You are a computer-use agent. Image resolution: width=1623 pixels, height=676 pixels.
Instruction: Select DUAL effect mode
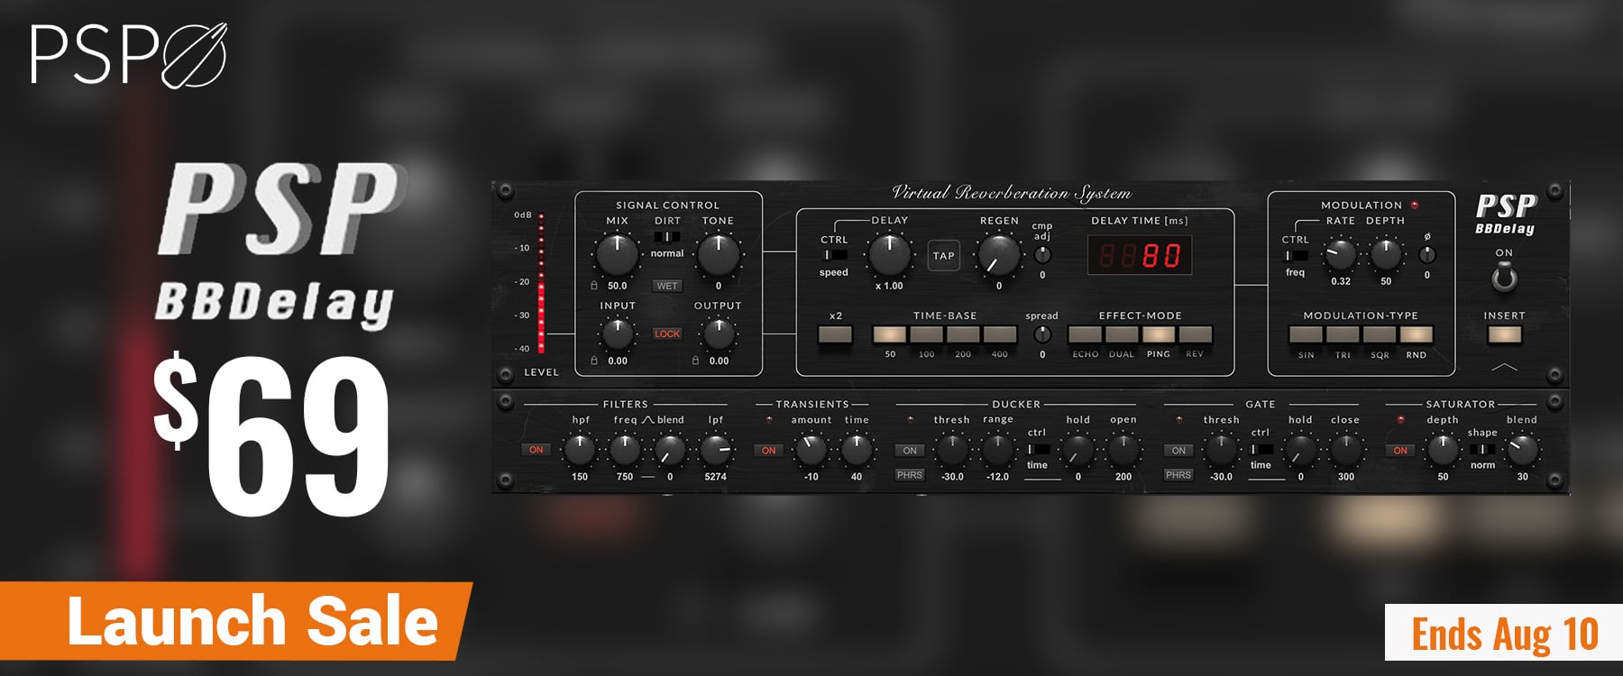[x=1122, y=335]
